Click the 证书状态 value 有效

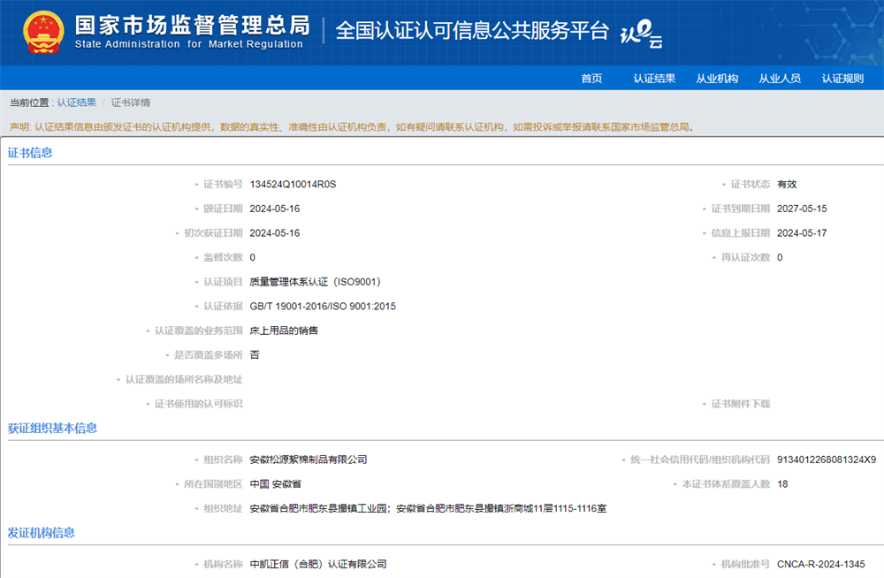[x=787, y=185]
